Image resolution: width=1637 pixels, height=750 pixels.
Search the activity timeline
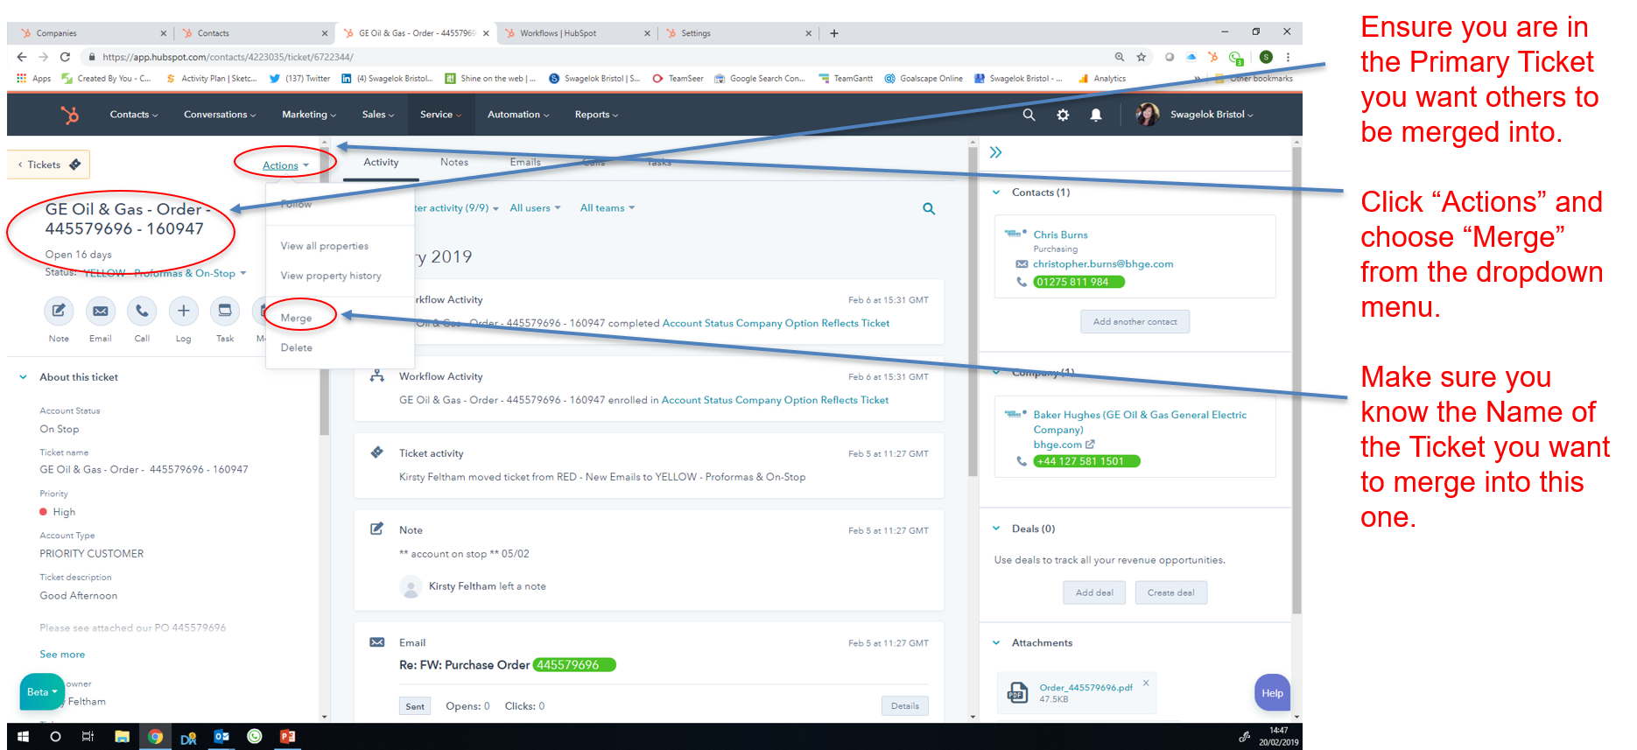[929, 208]
